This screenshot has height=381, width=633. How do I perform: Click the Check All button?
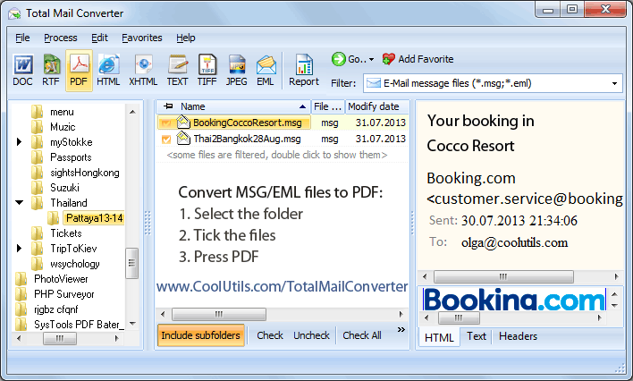coord(362,335)
